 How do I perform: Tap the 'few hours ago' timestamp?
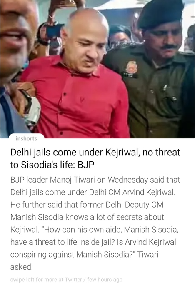pyautogui.click(x=105, y=280)
